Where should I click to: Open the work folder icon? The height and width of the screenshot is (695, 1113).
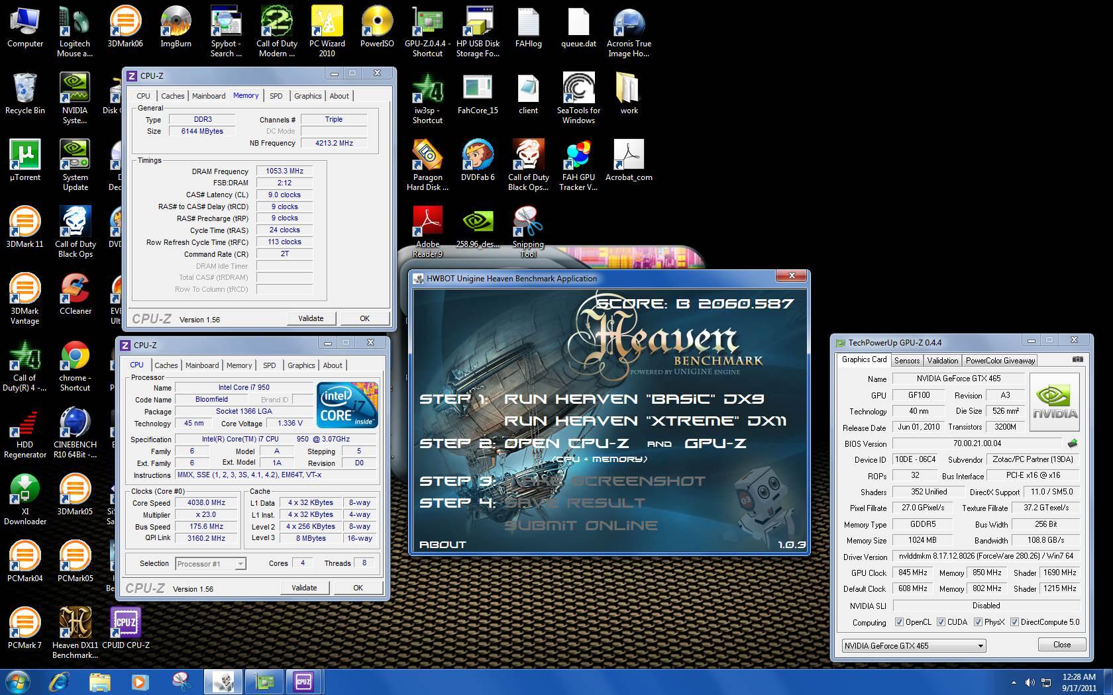tap(629, 93)
